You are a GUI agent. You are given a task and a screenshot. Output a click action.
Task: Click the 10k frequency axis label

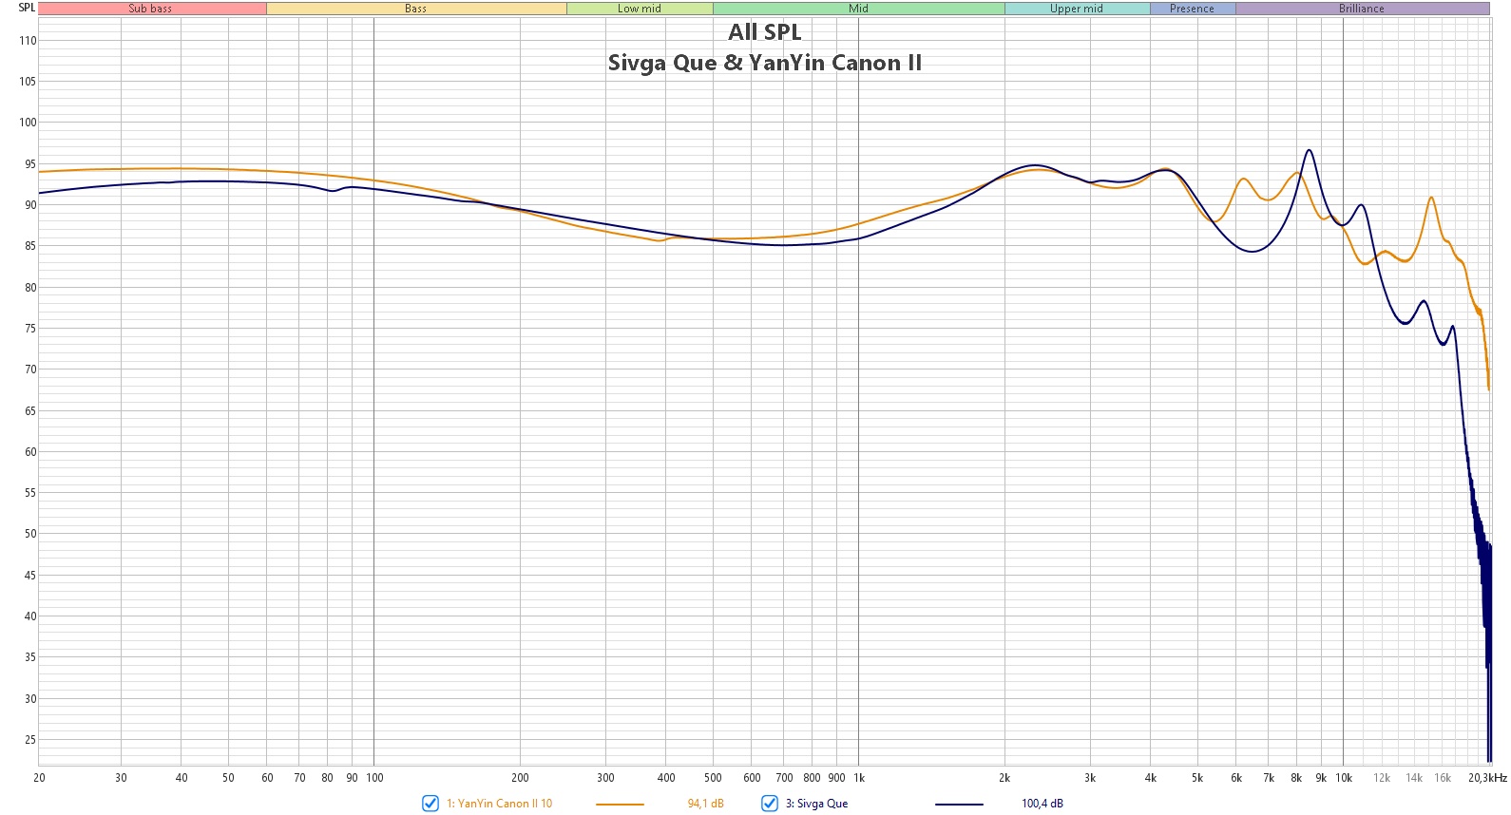(x=1344, y=778)
